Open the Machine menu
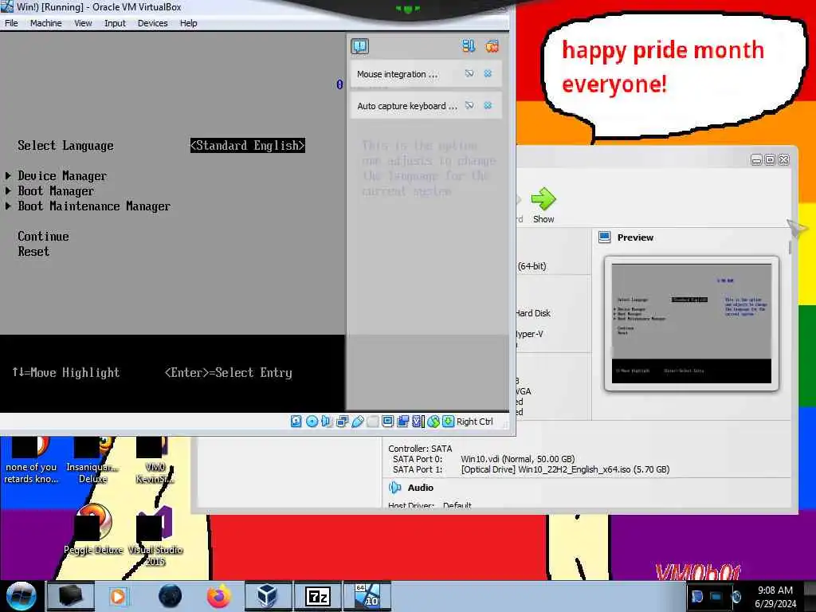The height and width of the screenshot is (612, 816). tap(45, 23)
